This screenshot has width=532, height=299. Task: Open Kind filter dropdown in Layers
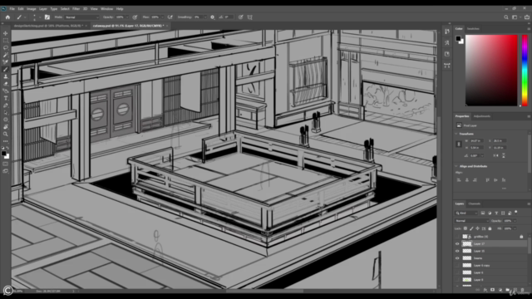466,213
